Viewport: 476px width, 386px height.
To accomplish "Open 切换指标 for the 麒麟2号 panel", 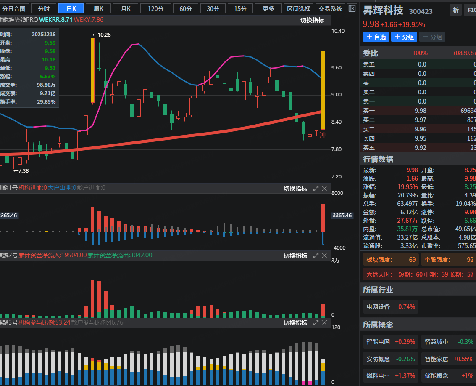I will point(295,256).
